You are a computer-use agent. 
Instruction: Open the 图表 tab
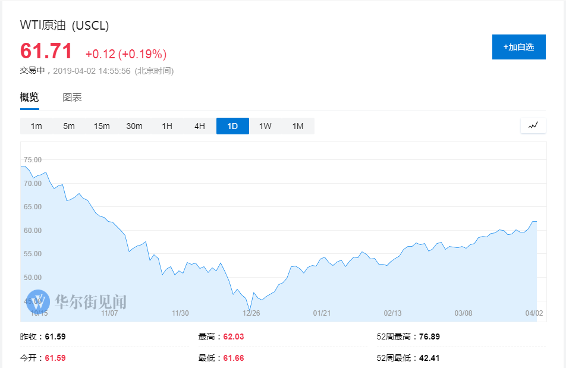(72, 97)
